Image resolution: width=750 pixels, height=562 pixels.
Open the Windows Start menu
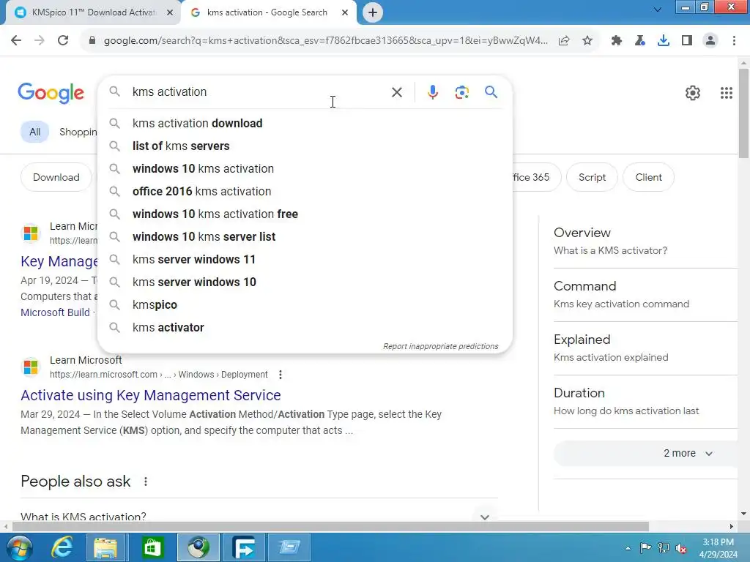click(x=20, y=547)
